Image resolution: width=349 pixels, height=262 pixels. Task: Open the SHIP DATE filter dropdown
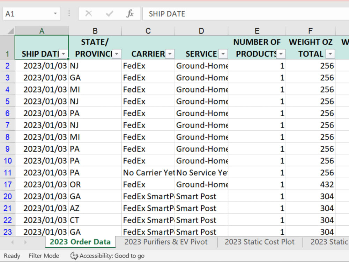coord(64,54)
